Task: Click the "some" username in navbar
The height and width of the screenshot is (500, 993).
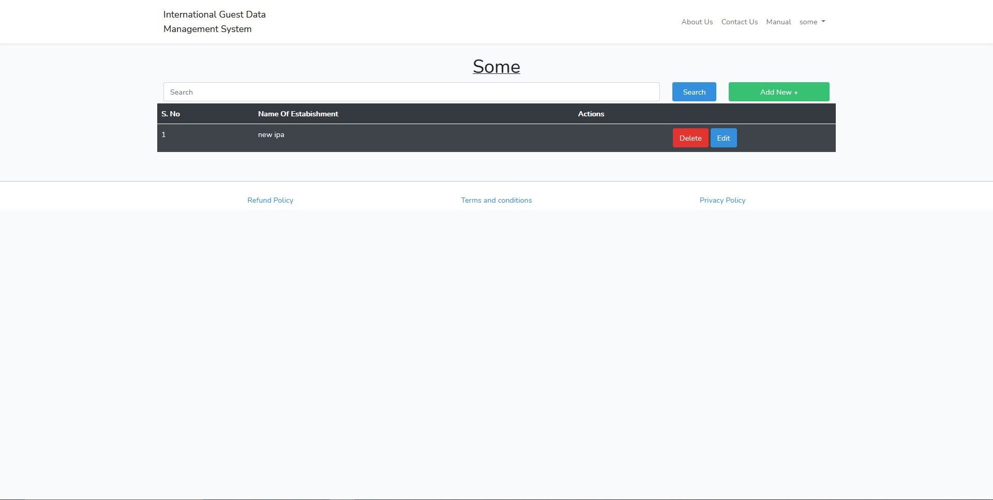Action: pos(808,22)
